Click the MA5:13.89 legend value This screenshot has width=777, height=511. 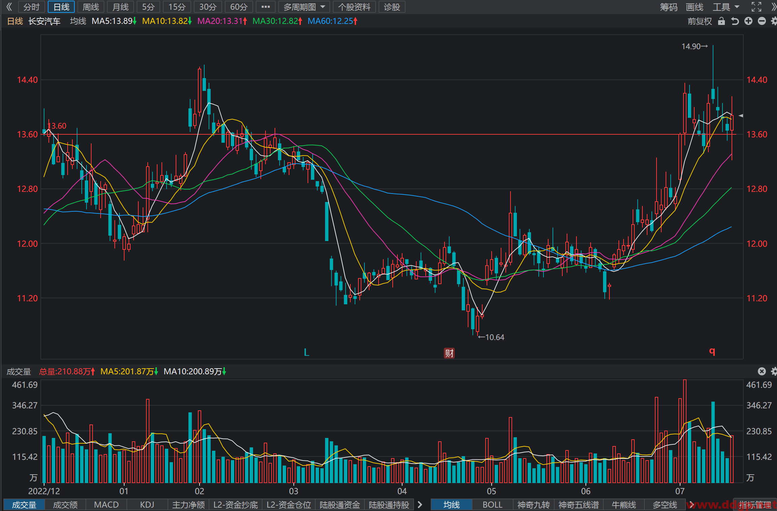point(114,21)
